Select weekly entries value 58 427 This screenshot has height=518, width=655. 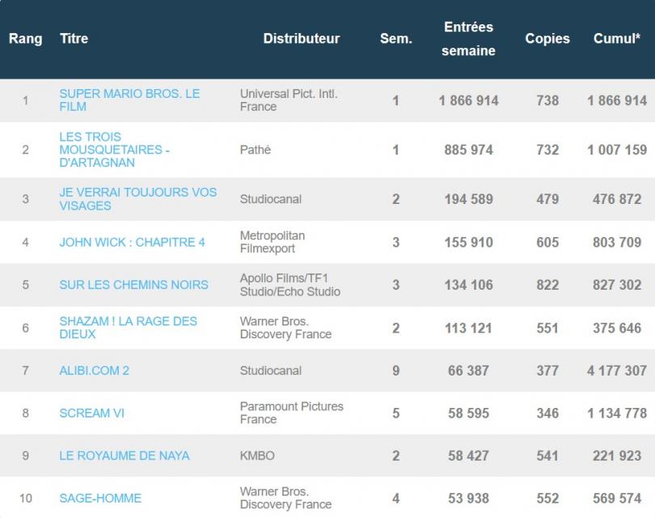(x=469, y=456)
